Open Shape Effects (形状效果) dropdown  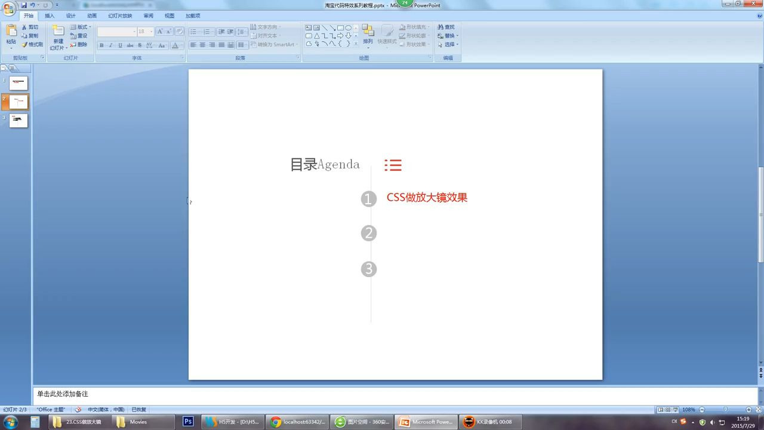pos(414,44)
